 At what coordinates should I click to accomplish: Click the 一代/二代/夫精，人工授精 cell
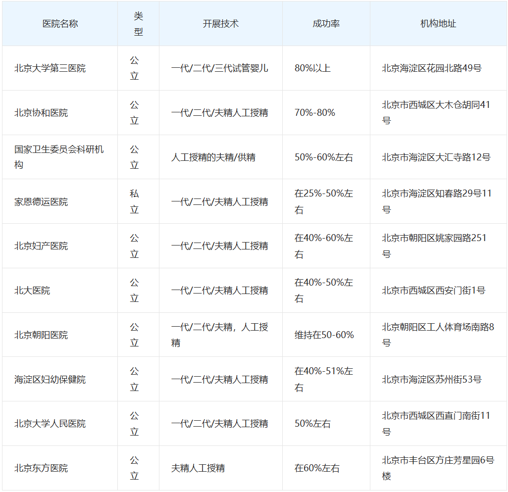[x=220, y=335]
